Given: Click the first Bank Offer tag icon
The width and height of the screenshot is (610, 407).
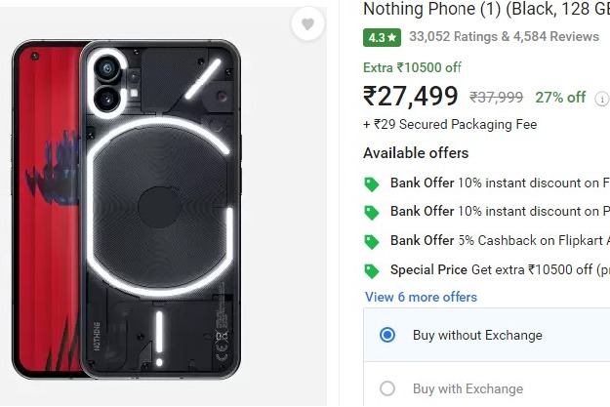Looking at the screenshot, I should coord(371,183).
